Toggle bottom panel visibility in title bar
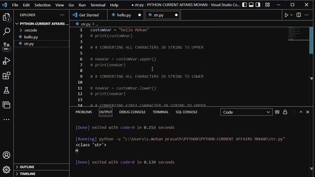This screenshot has height=177, width=315. [251, 4]
